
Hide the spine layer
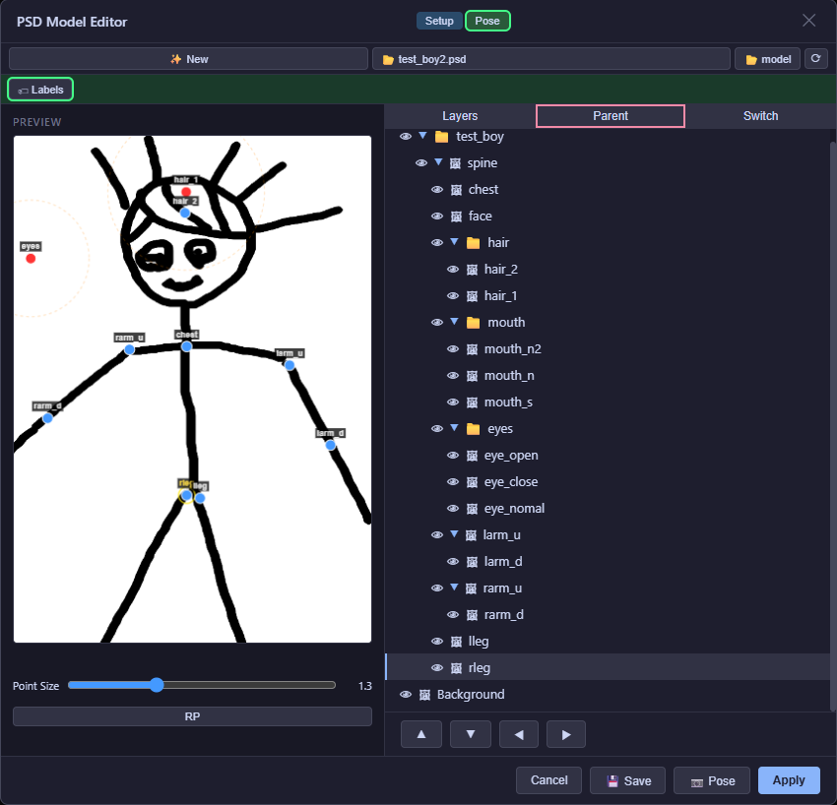[421, 163]
